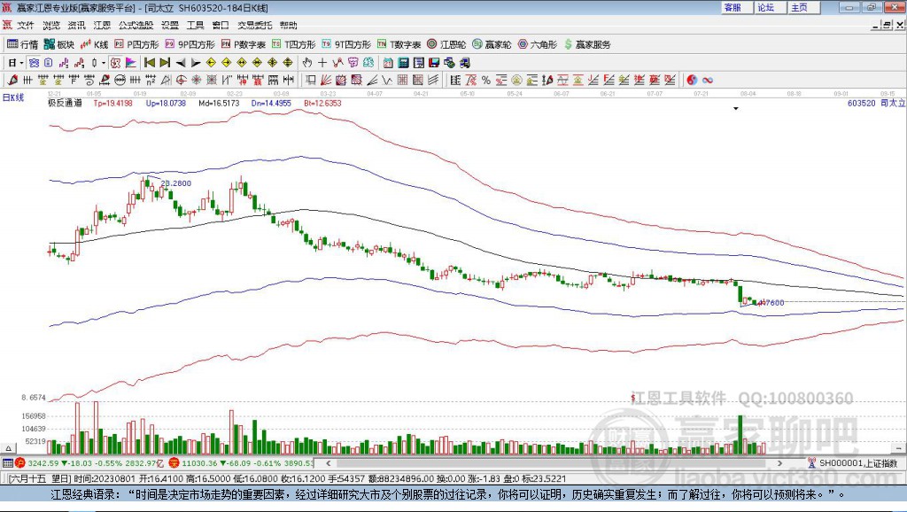Open the 公式选股 menu
Screen dimensions: 907x512
coord(136,25)
